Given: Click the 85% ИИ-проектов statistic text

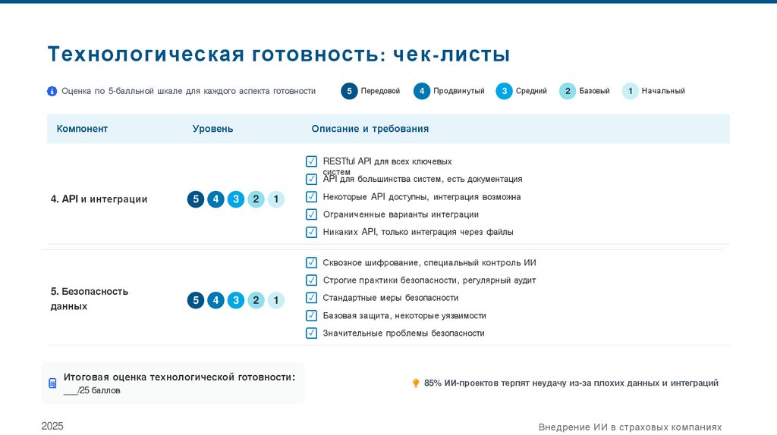Looking at the screenshot, I should coord(571,383).
